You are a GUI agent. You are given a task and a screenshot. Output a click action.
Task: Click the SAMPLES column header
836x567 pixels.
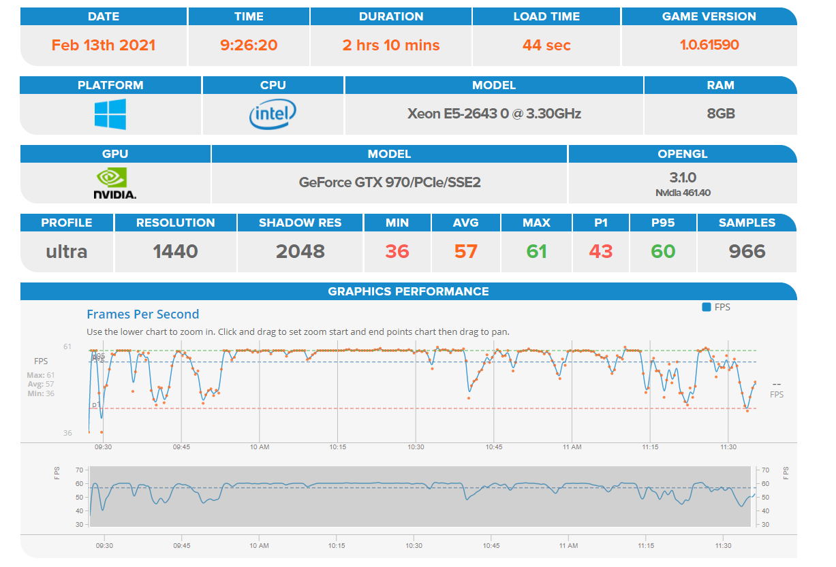tap(747, 223)
